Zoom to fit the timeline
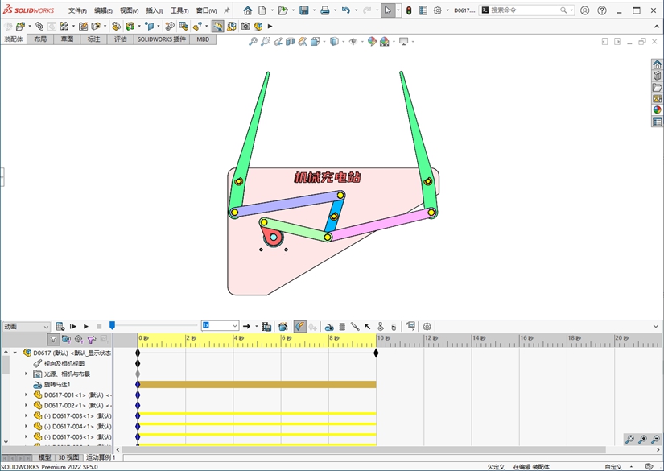This screenshot has height=471, width=664. click(629, 439)
